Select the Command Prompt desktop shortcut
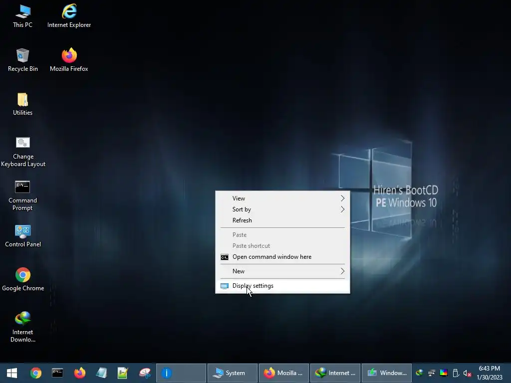511x383 pixels. coord(22,195)
